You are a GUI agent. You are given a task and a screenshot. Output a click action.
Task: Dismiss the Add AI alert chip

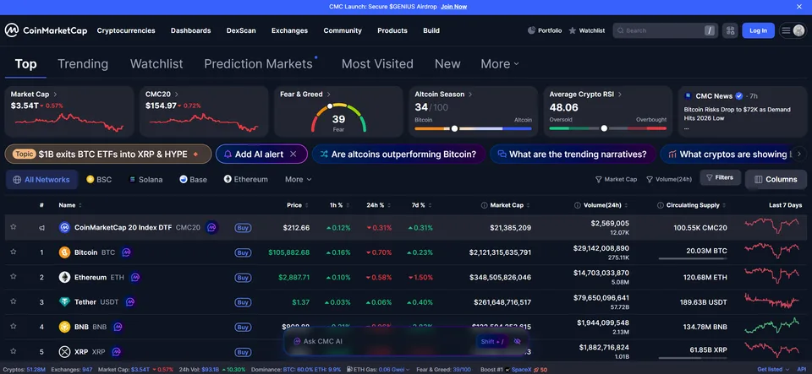[294, 154]
